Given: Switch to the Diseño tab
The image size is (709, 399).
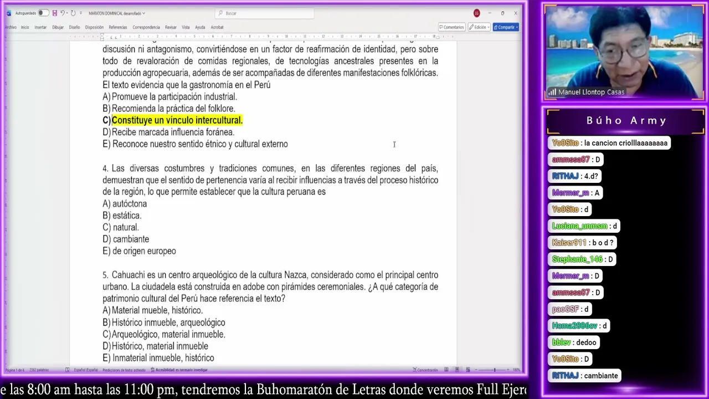Looking at the screenshot, I should point(74,27).
